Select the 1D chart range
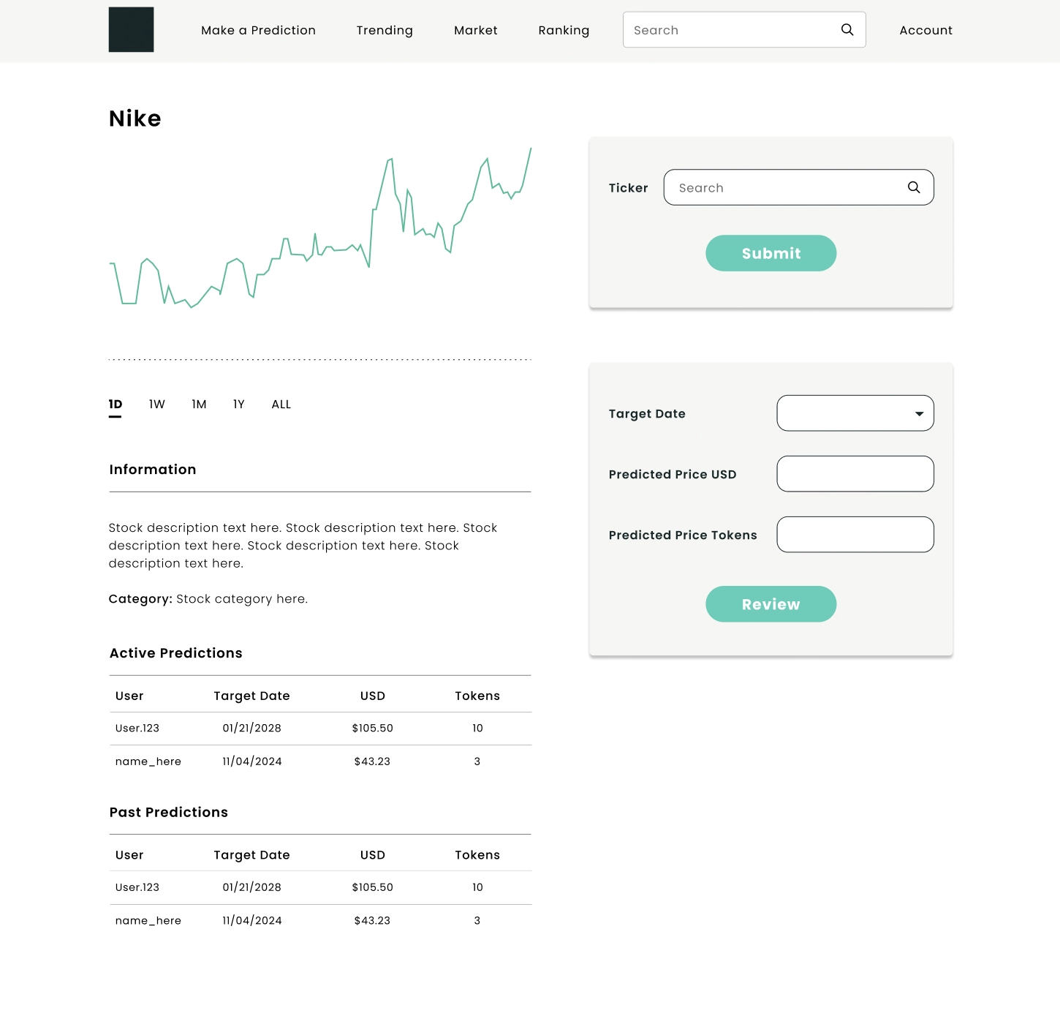This screenshot has width=1060, height=1027. point(116,405)
